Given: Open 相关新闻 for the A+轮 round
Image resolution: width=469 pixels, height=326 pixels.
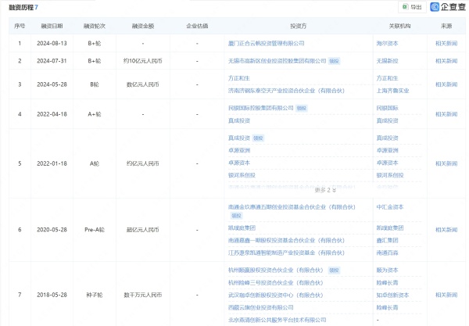Looking at the screenshot, I should click(446, 114).
